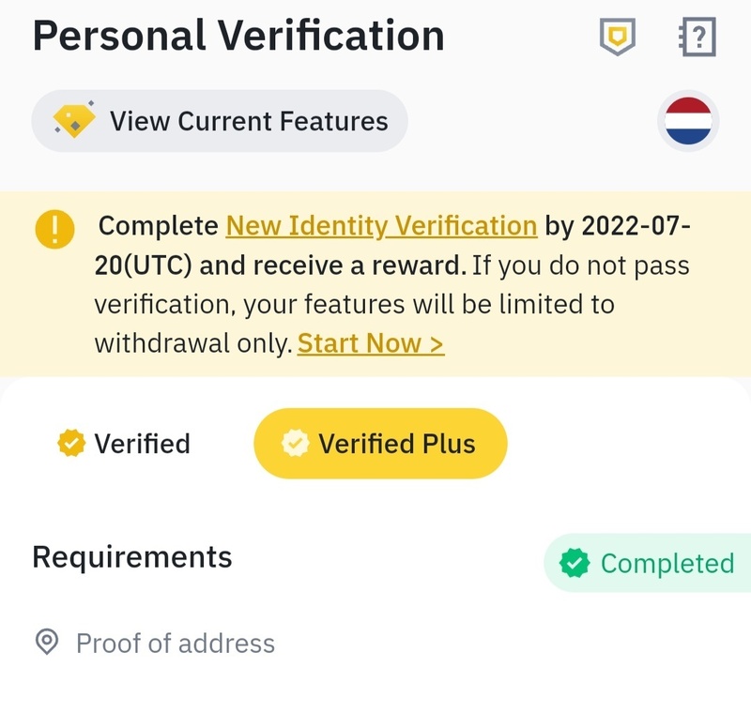This screenshot has width=751, height=712.
Task: Tap the shield security icon
Action: [x=618, y=37]
